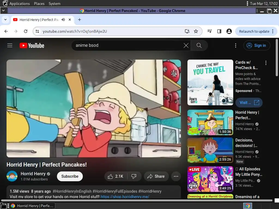Open YouTube guide hamburger menu
The image size is (279, 209).
(10, 45)
